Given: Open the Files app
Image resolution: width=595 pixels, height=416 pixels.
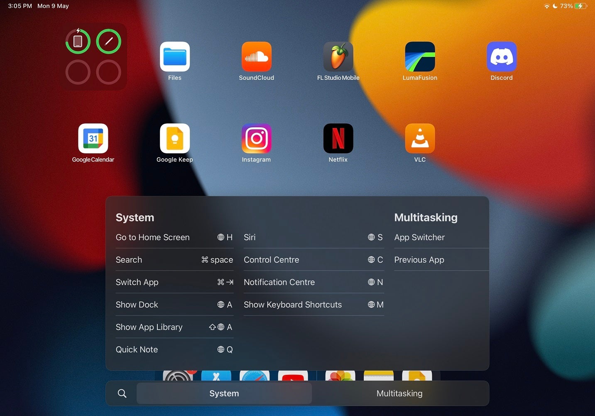Looking at the screenshot, I should click(175, 57).
